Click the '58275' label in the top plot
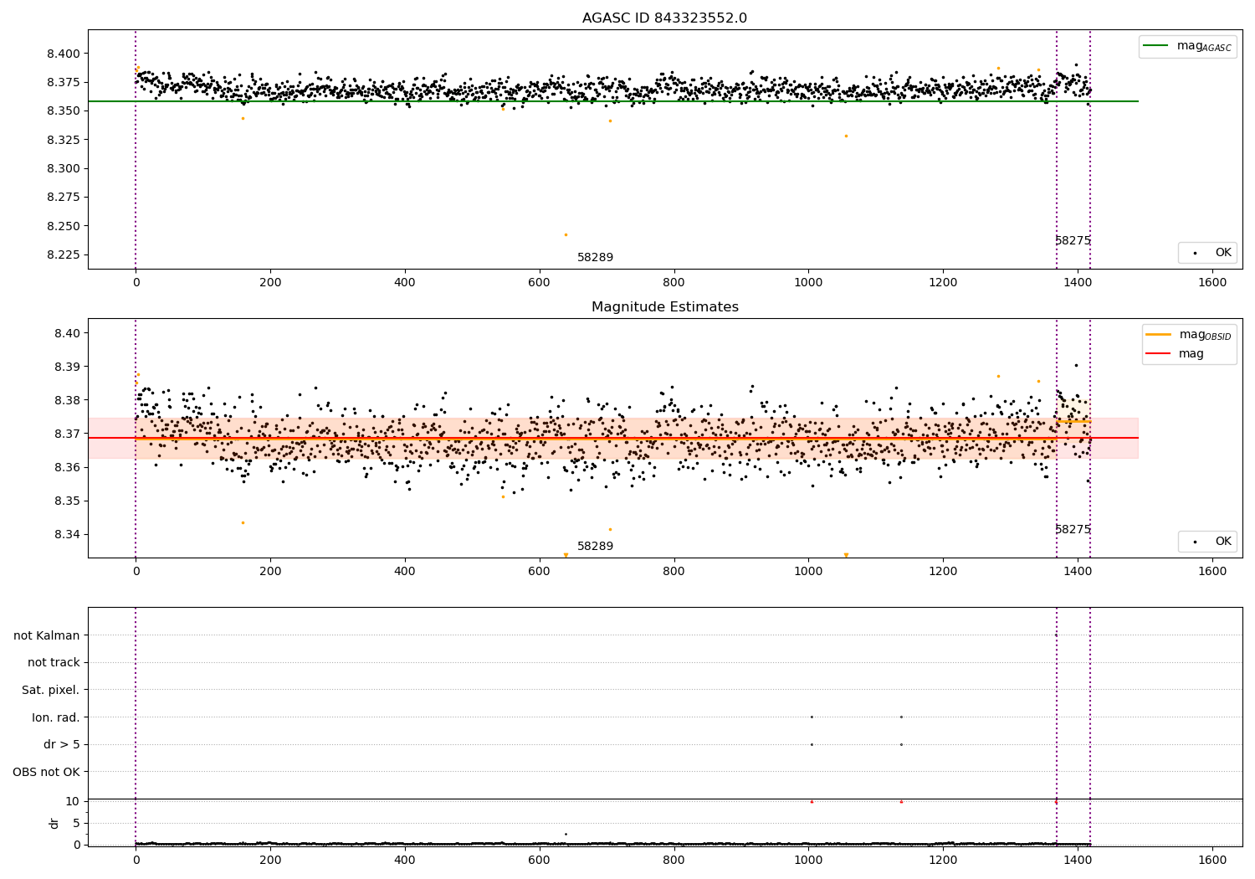The width and height of the screenshot is (1255, 879). click(x=1073, y=241)
